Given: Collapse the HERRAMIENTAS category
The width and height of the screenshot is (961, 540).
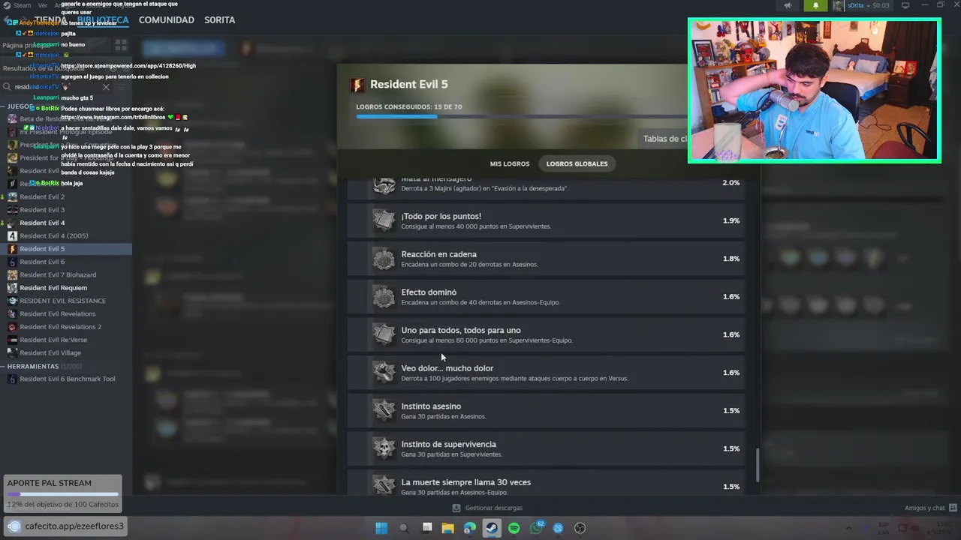Looking at the screenshot, I should pos(4,367).
